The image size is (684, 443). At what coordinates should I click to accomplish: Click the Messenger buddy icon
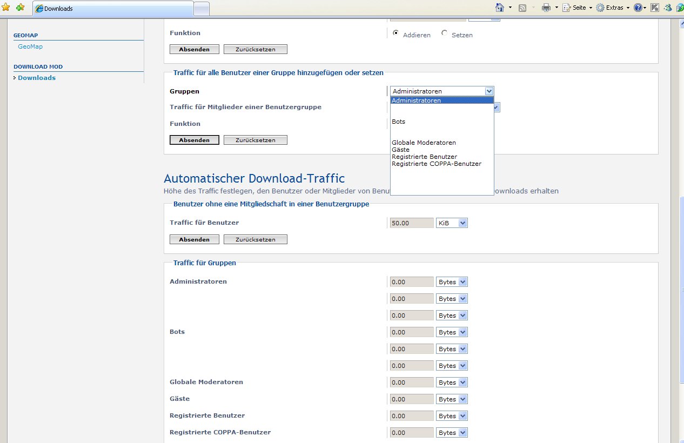point(668,8)
